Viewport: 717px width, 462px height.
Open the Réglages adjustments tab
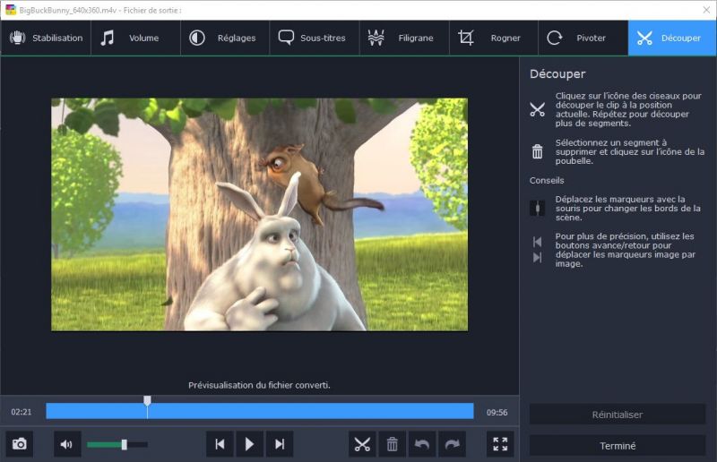point(225,38)
